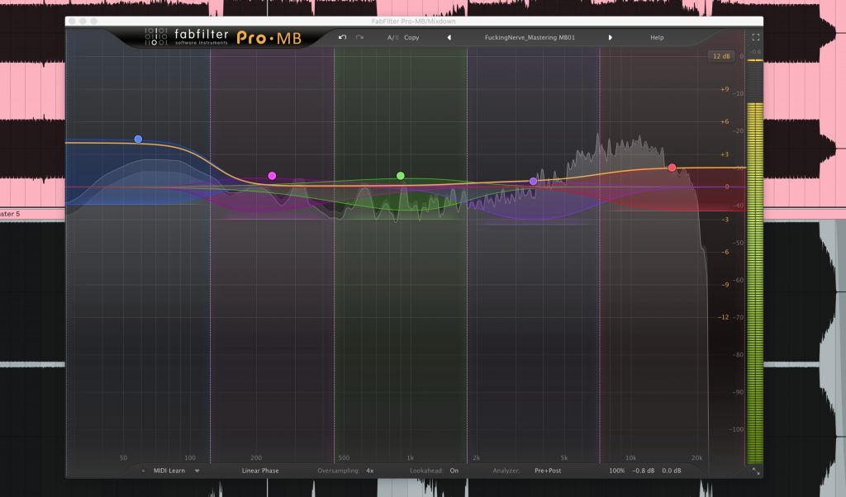Click the Undo arrow icon
Screen dimensions: 846x497
tap(340, 37)
